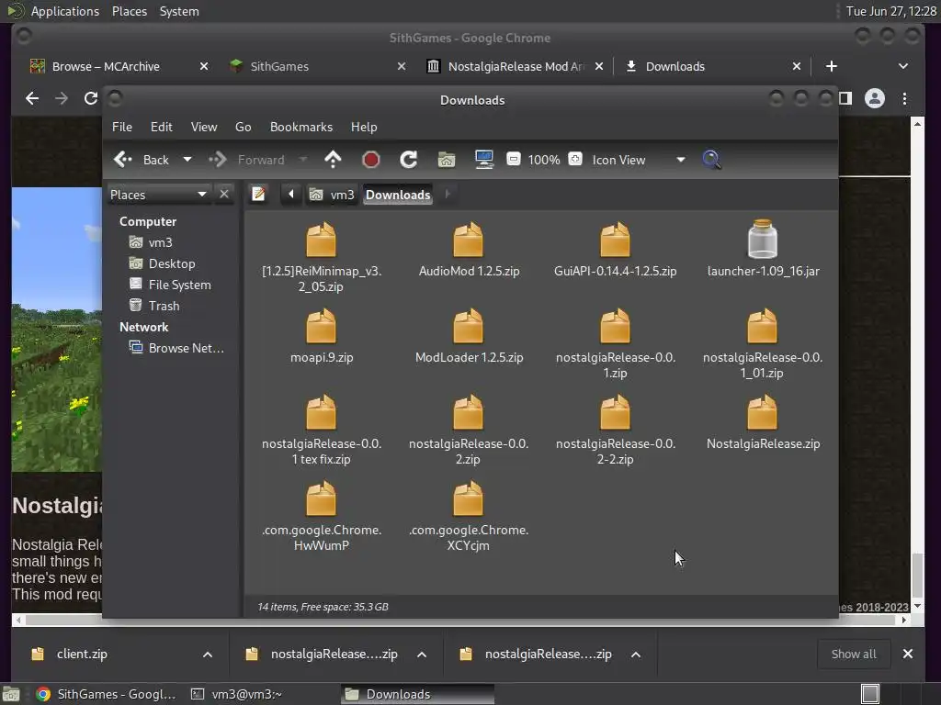Click the browser page vertical scrollbar
The width and height of the screenshot is (941, 705).
pos(916,575)
